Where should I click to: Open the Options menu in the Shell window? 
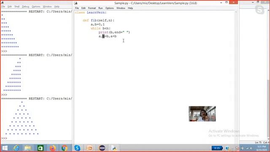(36, 7)
